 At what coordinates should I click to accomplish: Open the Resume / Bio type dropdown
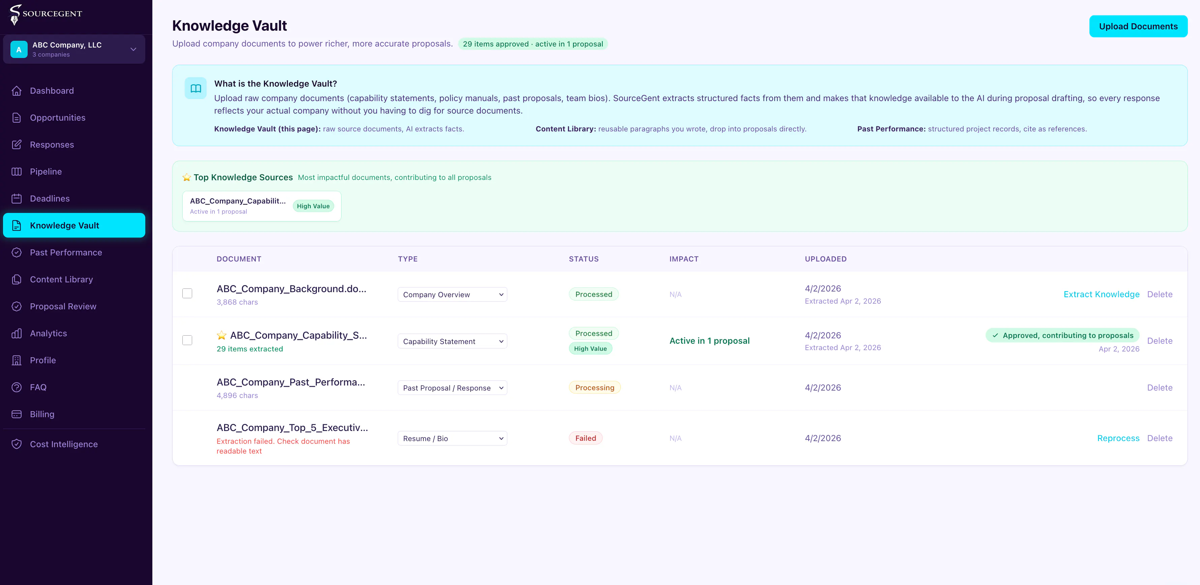point(452,439)
